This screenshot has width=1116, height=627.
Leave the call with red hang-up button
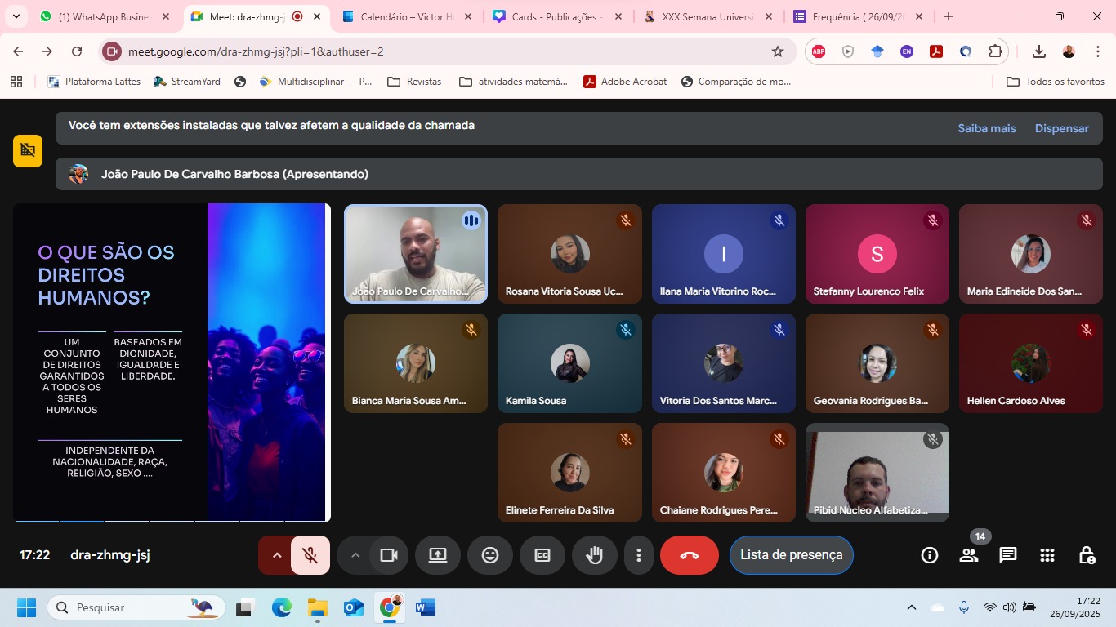(690, 555)
